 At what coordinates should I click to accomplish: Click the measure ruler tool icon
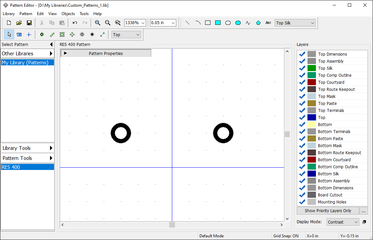pos(19,35)
